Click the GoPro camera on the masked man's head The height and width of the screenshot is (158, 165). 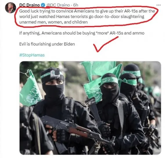click(55, 73)
